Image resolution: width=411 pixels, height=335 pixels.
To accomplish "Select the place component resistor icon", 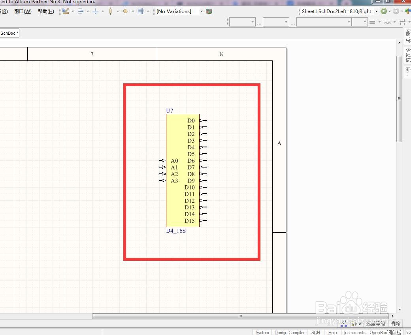I will 111,11.
